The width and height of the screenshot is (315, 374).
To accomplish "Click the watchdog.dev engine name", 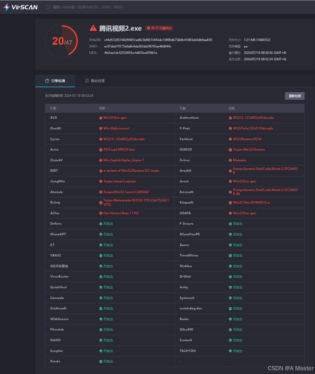I will coord(191,309).
